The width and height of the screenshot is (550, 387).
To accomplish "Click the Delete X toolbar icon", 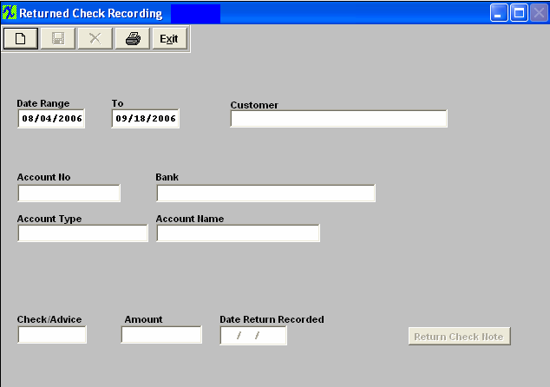I will pyautogui.click(x=95, y=38).
